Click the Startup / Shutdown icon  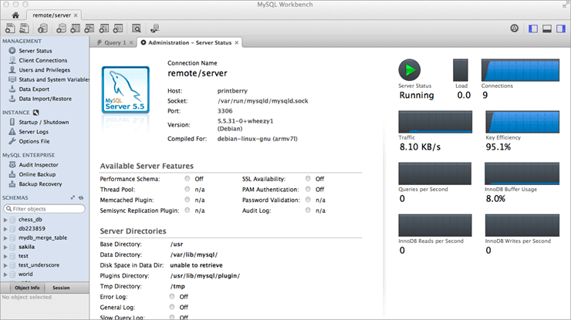tap(12, 122)
